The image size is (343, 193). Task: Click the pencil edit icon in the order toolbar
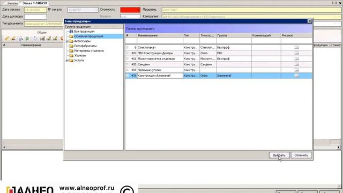click(x=7, y=39)
